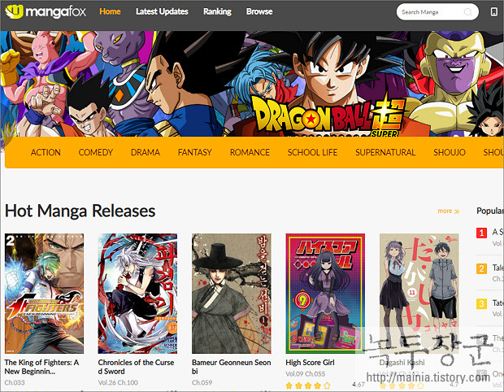Open chapter Ch.033 link

coord(15,382)
